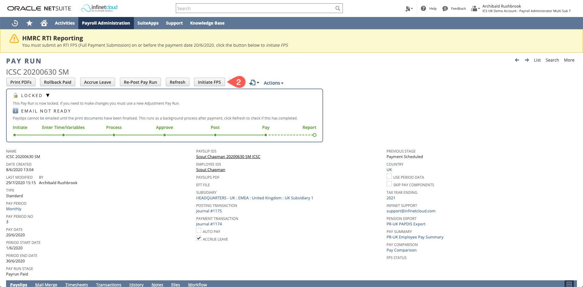Enable the Auto Pay checkbox
Viewport: 583px width, 287px height.
199,231
